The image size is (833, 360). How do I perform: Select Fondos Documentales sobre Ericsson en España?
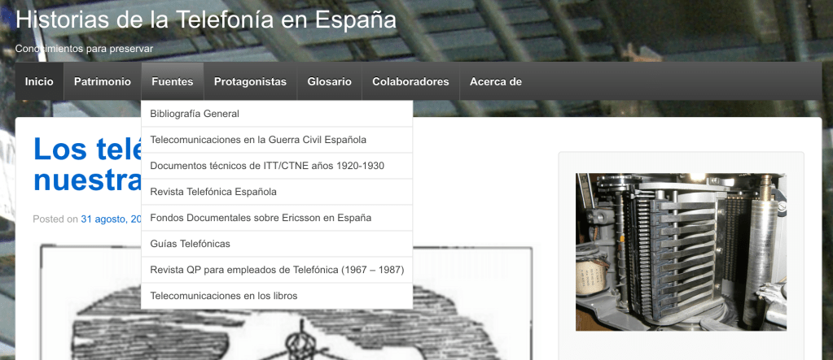point(261,218)
